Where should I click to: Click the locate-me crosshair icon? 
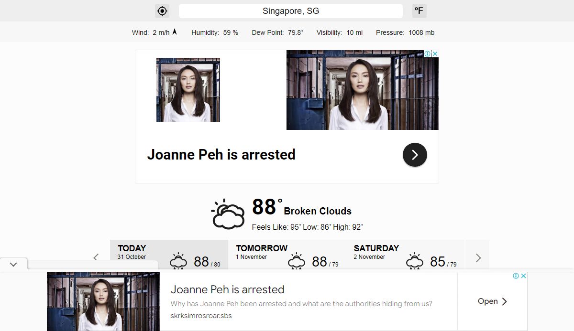pos(162,11)
